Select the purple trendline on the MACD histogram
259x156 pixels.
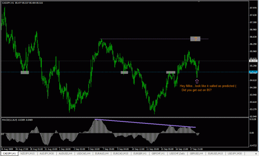click(145, 123)
